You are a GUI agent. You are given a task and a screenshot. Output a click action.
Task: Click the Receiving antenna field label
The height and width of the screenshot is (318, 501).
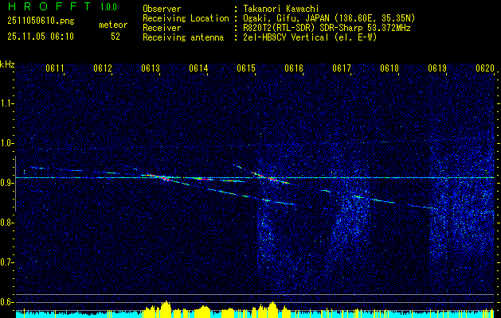pos(183,37)
